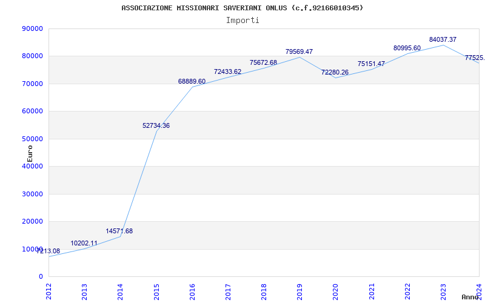Click x-axis year 2012

(x=48, y=292)
